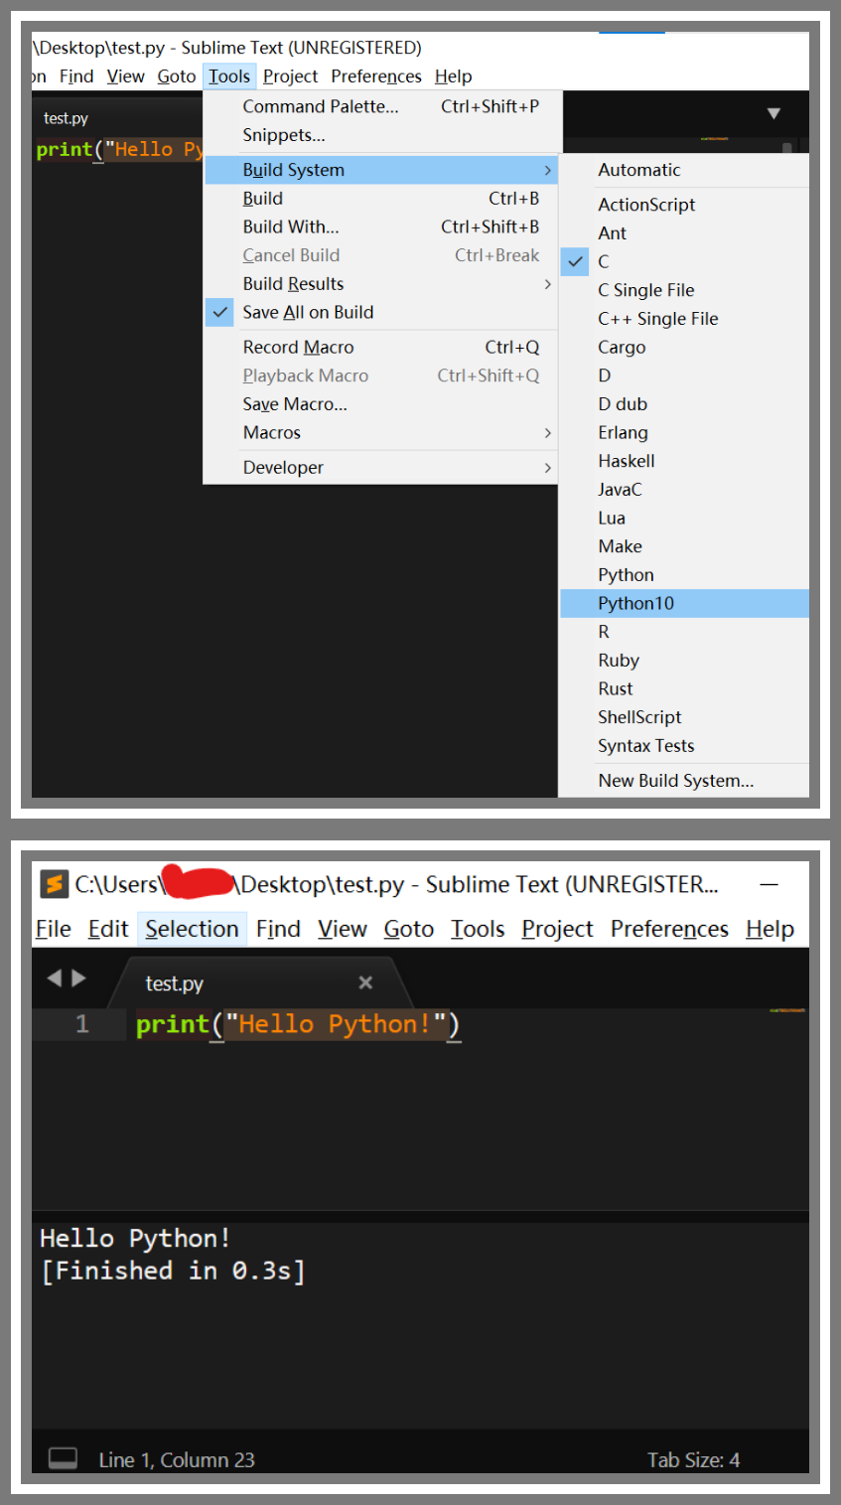This screenshot has height=1505, width=841.
Task: Select the Ruby build system
Action: (685, 660)
